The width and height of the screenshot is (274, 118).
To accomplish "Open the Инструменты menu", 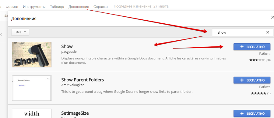I will tap(34, 7).
